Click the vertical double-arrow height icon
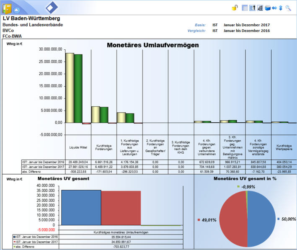 pyautogui.click(x=280, y=8)
